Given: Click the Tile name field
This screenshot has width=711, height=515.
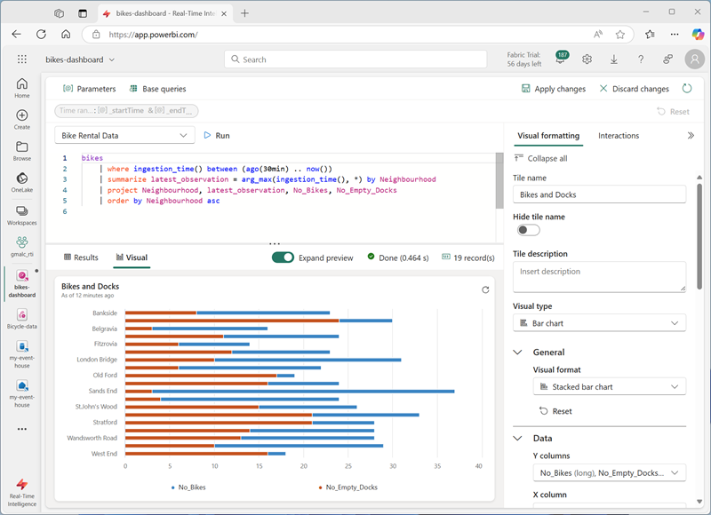Looking at the screenshot, I should [x=599, y=194].
